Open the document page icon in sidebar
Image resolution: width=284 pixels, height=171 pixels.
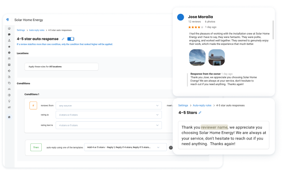point(9,77)
